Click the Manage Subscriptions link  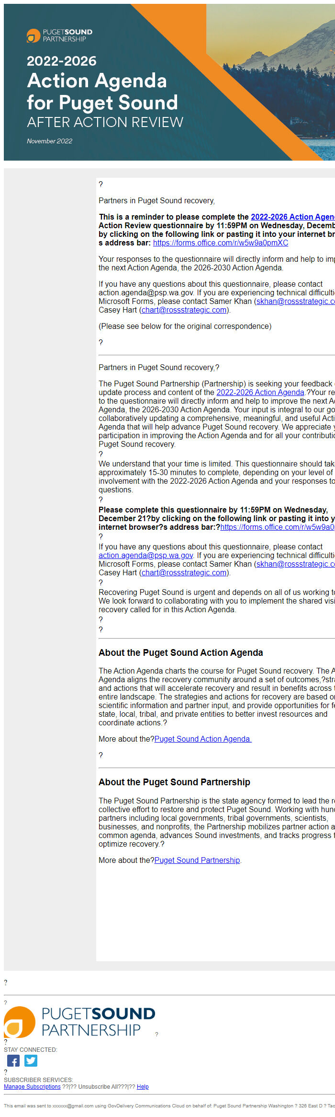(x=32, y=1087)
